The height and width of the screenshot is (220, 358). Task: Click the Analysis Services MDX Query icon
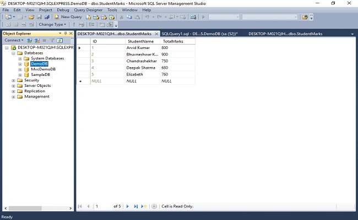tap(96, 17)
